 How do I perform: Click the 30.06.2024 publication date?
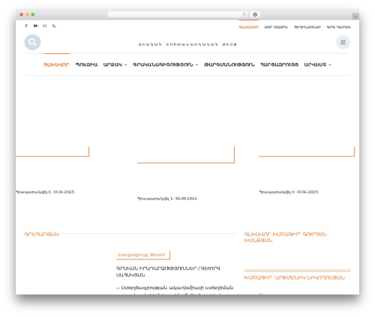pos(186,199)
